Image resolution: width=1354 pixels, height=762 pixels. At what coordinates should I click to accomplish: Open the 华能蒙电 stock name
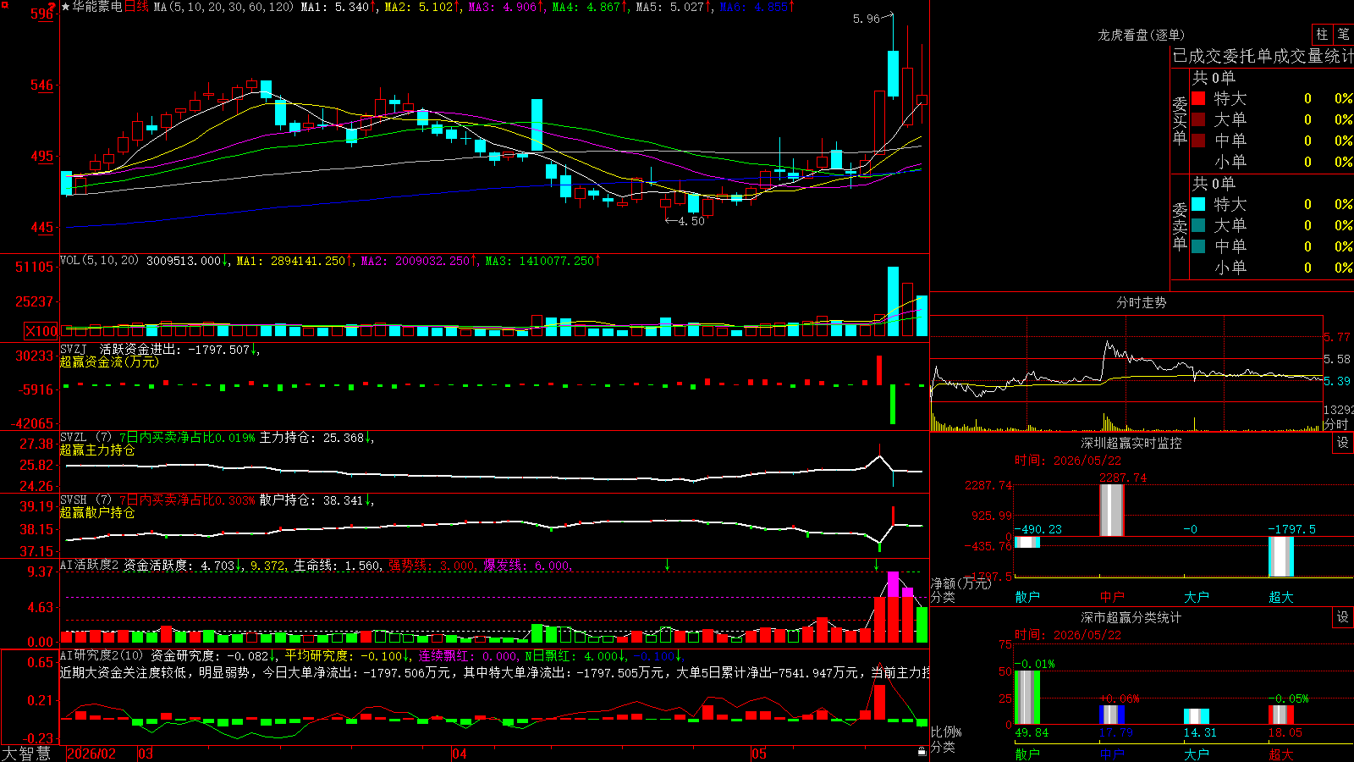click(97, 7)
